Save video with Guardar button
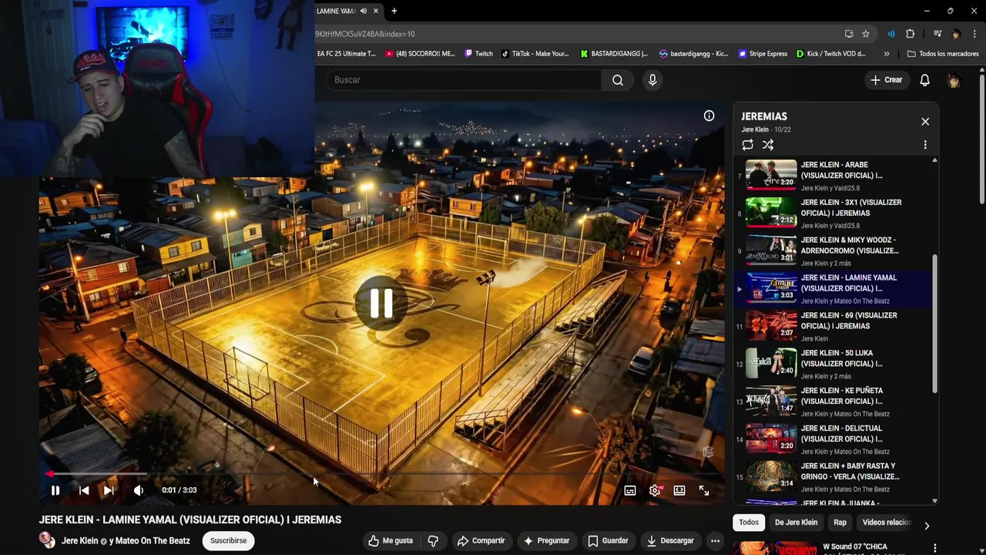Viewport: 986px width, 555px height. click(x=608, y=541)
